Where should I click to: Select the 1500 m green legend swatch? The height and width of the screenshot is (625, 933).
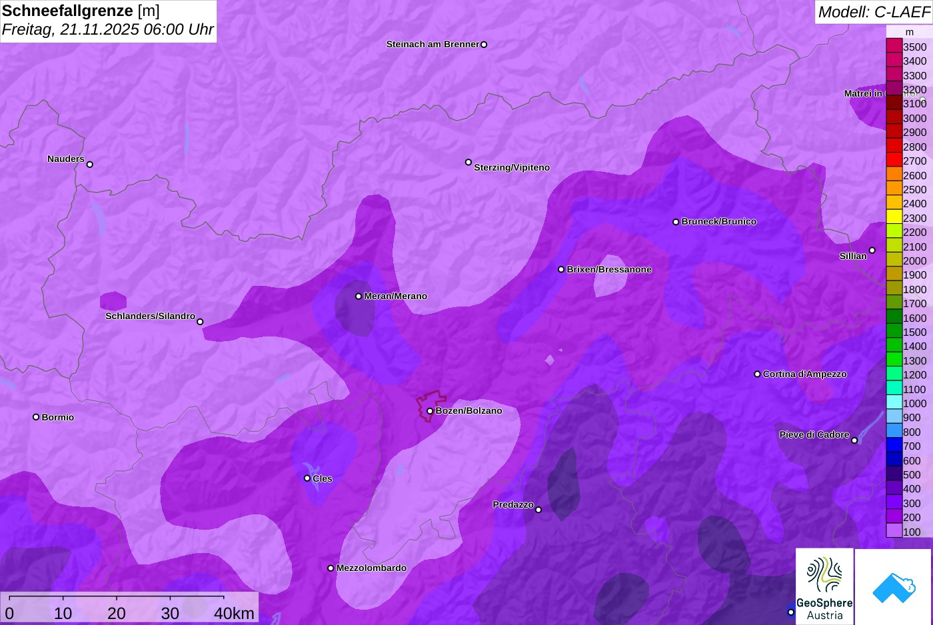894,331
